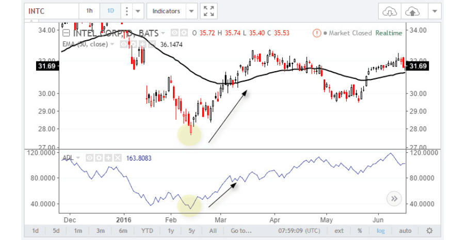Expand the interval dropdown arrow

coord(138,11)
